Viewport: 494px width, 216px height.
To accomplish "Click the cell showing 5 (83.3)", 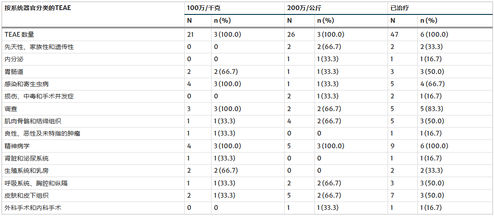I will (x=431, y=109).
